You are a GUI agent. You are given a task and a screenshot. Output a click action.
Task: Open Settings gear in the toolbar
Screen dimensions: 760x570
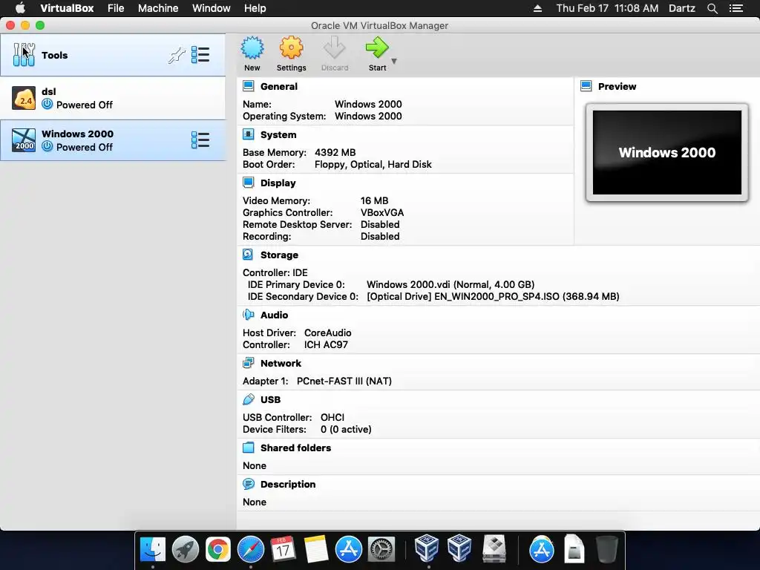tap(291, 48)
